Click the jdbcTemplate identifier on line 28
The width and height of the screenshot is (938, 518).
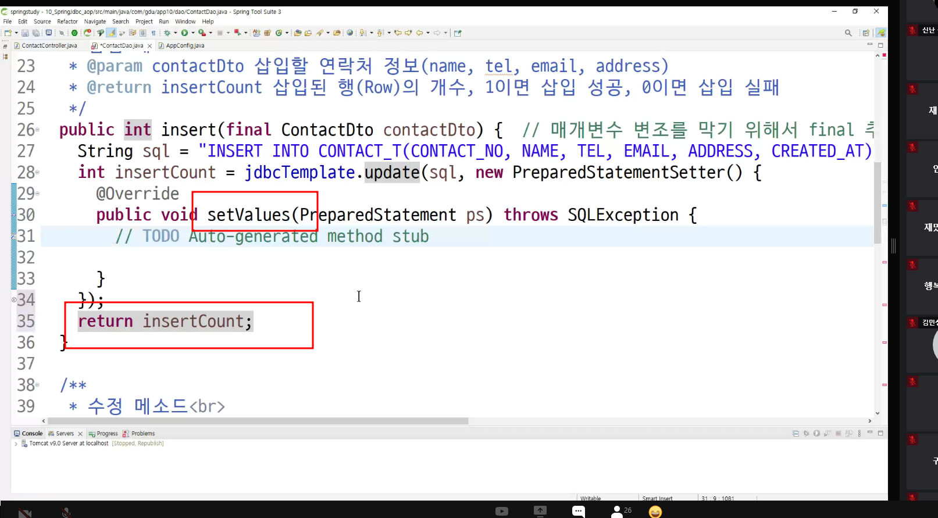(300, 173)
